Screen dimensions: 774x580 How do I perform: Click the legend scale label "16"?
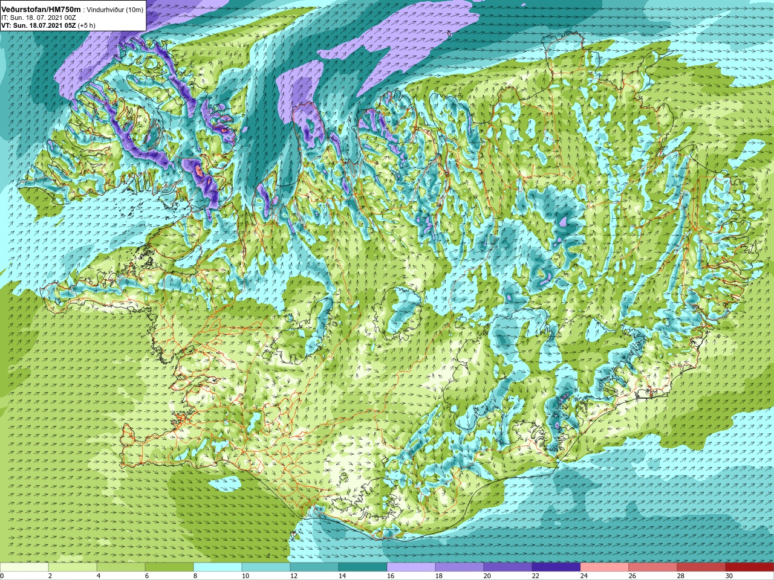point(391,576)
